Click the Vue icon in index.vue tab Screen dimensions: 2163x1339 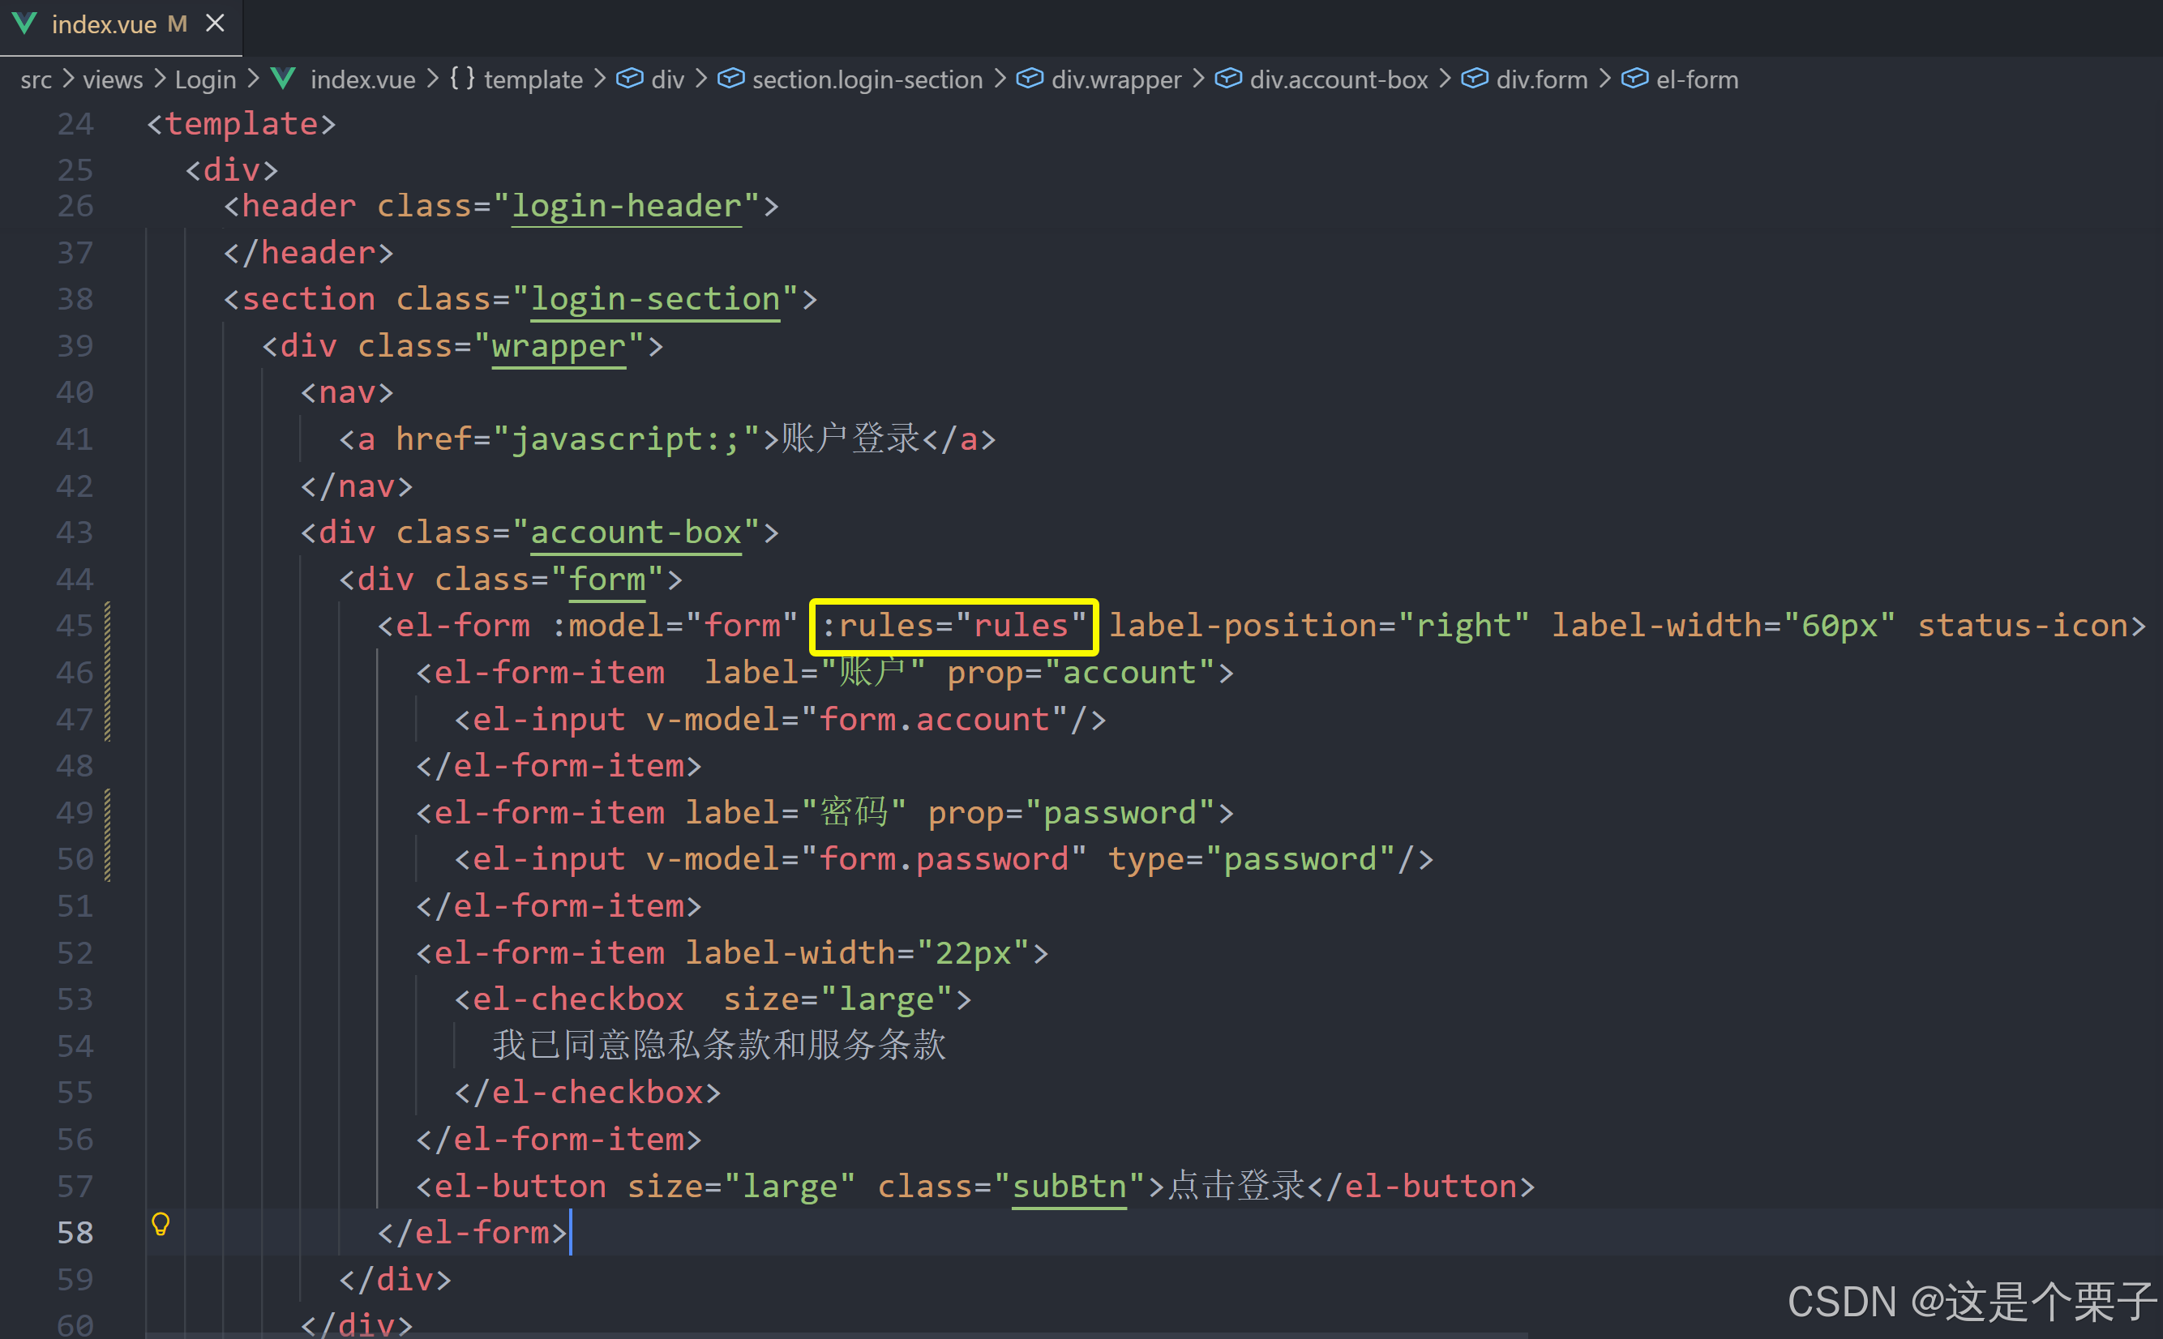point(25,24)
